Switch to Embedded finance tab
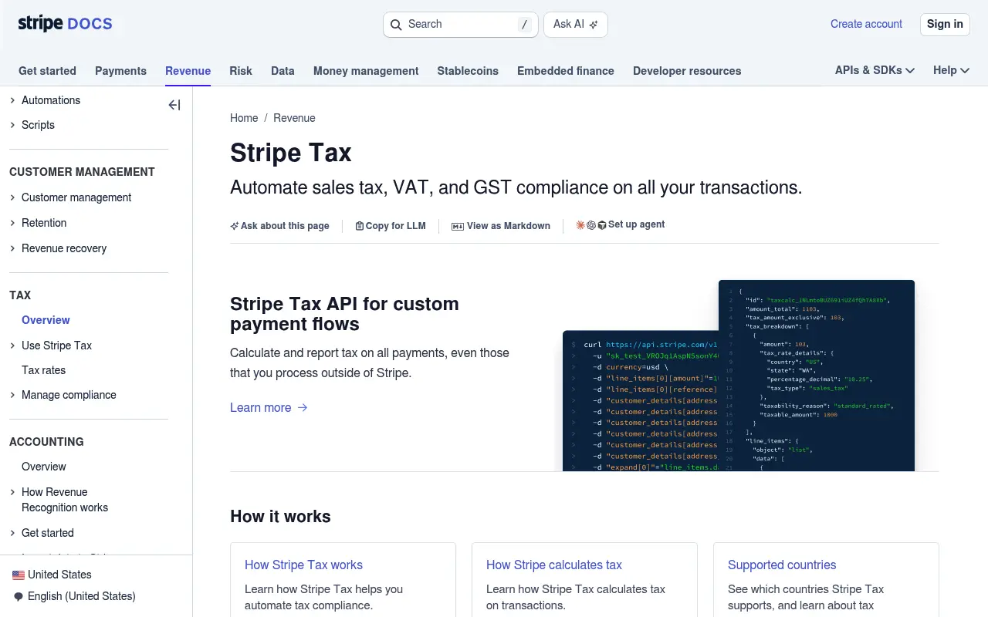 coord(566,71)
